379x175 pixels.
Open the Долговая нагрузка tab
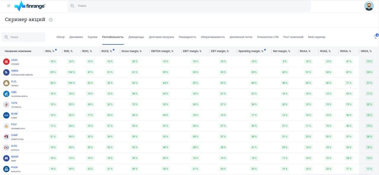click(x=161, y=37)
